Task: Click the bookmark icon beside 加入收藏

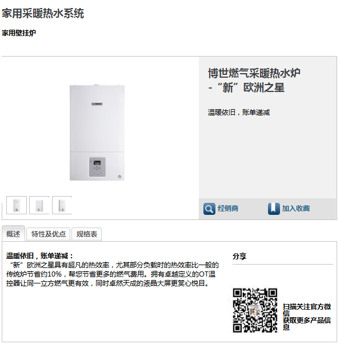Action: click(x=274, y=209)
